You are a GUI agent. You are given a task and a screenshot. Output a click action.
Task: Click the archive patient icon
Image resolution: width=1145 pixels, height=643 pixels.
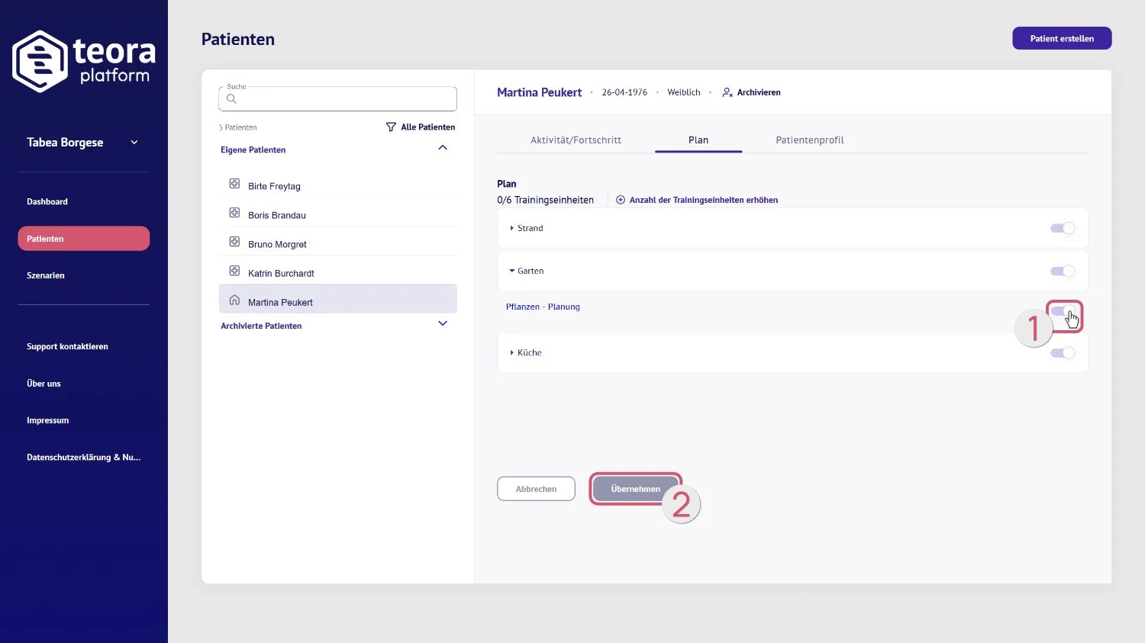727,92
